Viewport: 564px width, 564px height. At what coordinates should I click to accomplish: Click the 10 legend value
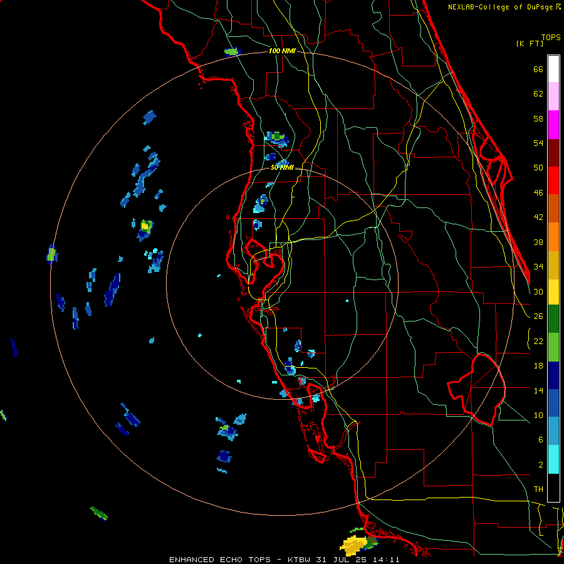point(538,415)
